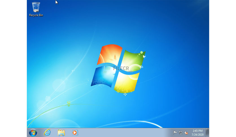Click the network status tray icon
236x137 pixels.
[180, 133]
